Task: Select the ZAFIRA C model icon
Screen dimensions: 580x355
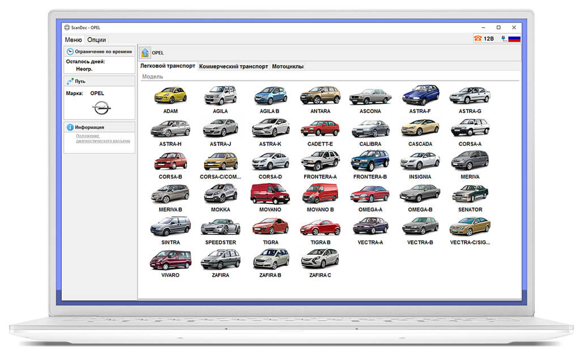Action: coord(320,259)
